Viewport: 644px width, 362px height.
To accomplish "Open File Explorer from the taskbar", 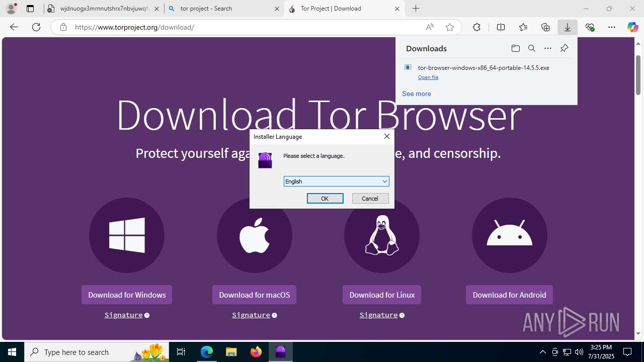I will coord(231,352).
